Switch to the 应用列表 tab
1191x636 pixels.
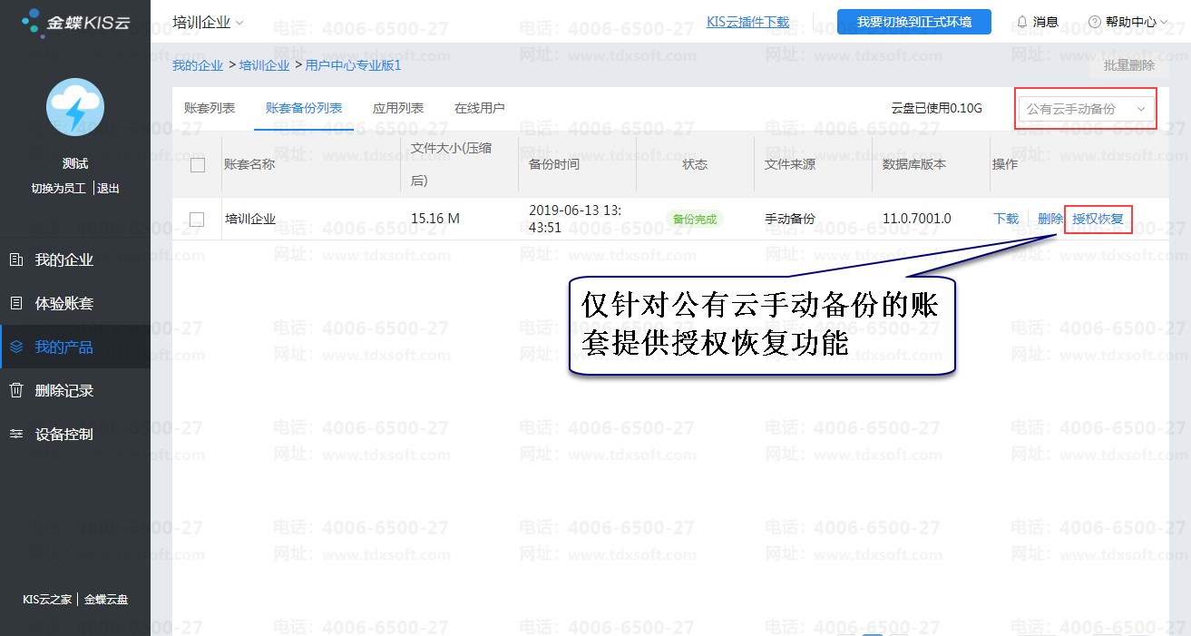(x=398, y=108)
